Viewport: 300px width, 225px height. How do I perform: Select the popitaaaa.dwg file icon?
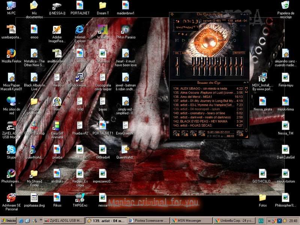(x=34, y=200)
